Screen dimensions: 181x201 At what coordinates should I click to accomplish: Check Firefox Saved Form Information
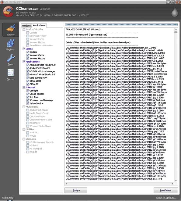tap(28, 45)
